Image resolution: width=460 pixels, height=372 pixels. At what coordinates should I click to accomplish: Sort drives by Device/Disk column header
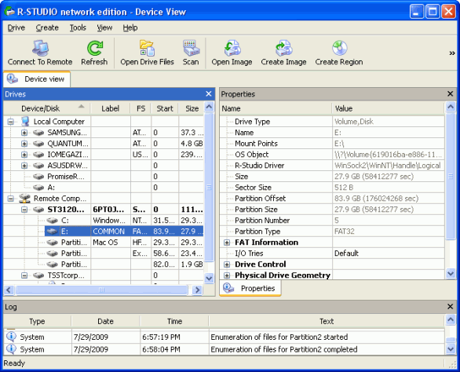point(47,108)
